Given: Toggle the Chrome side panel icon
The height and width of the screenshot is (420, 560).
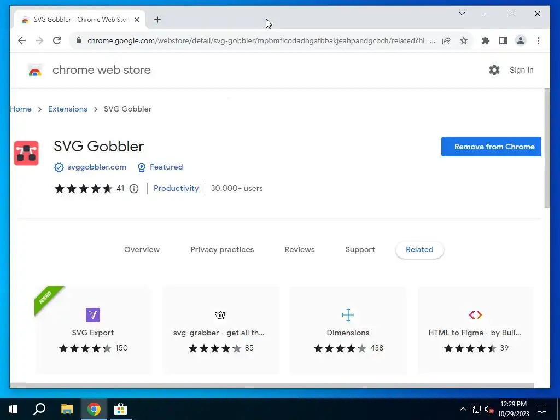Looking at the screenshot, I should point(503,40).
